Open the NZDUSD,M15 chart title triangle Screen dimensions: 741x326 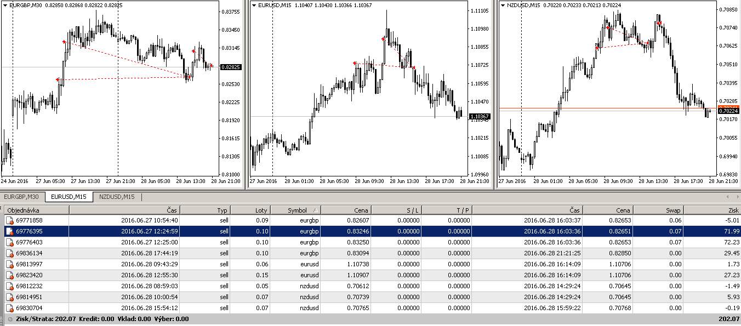[x=503, y=5]
